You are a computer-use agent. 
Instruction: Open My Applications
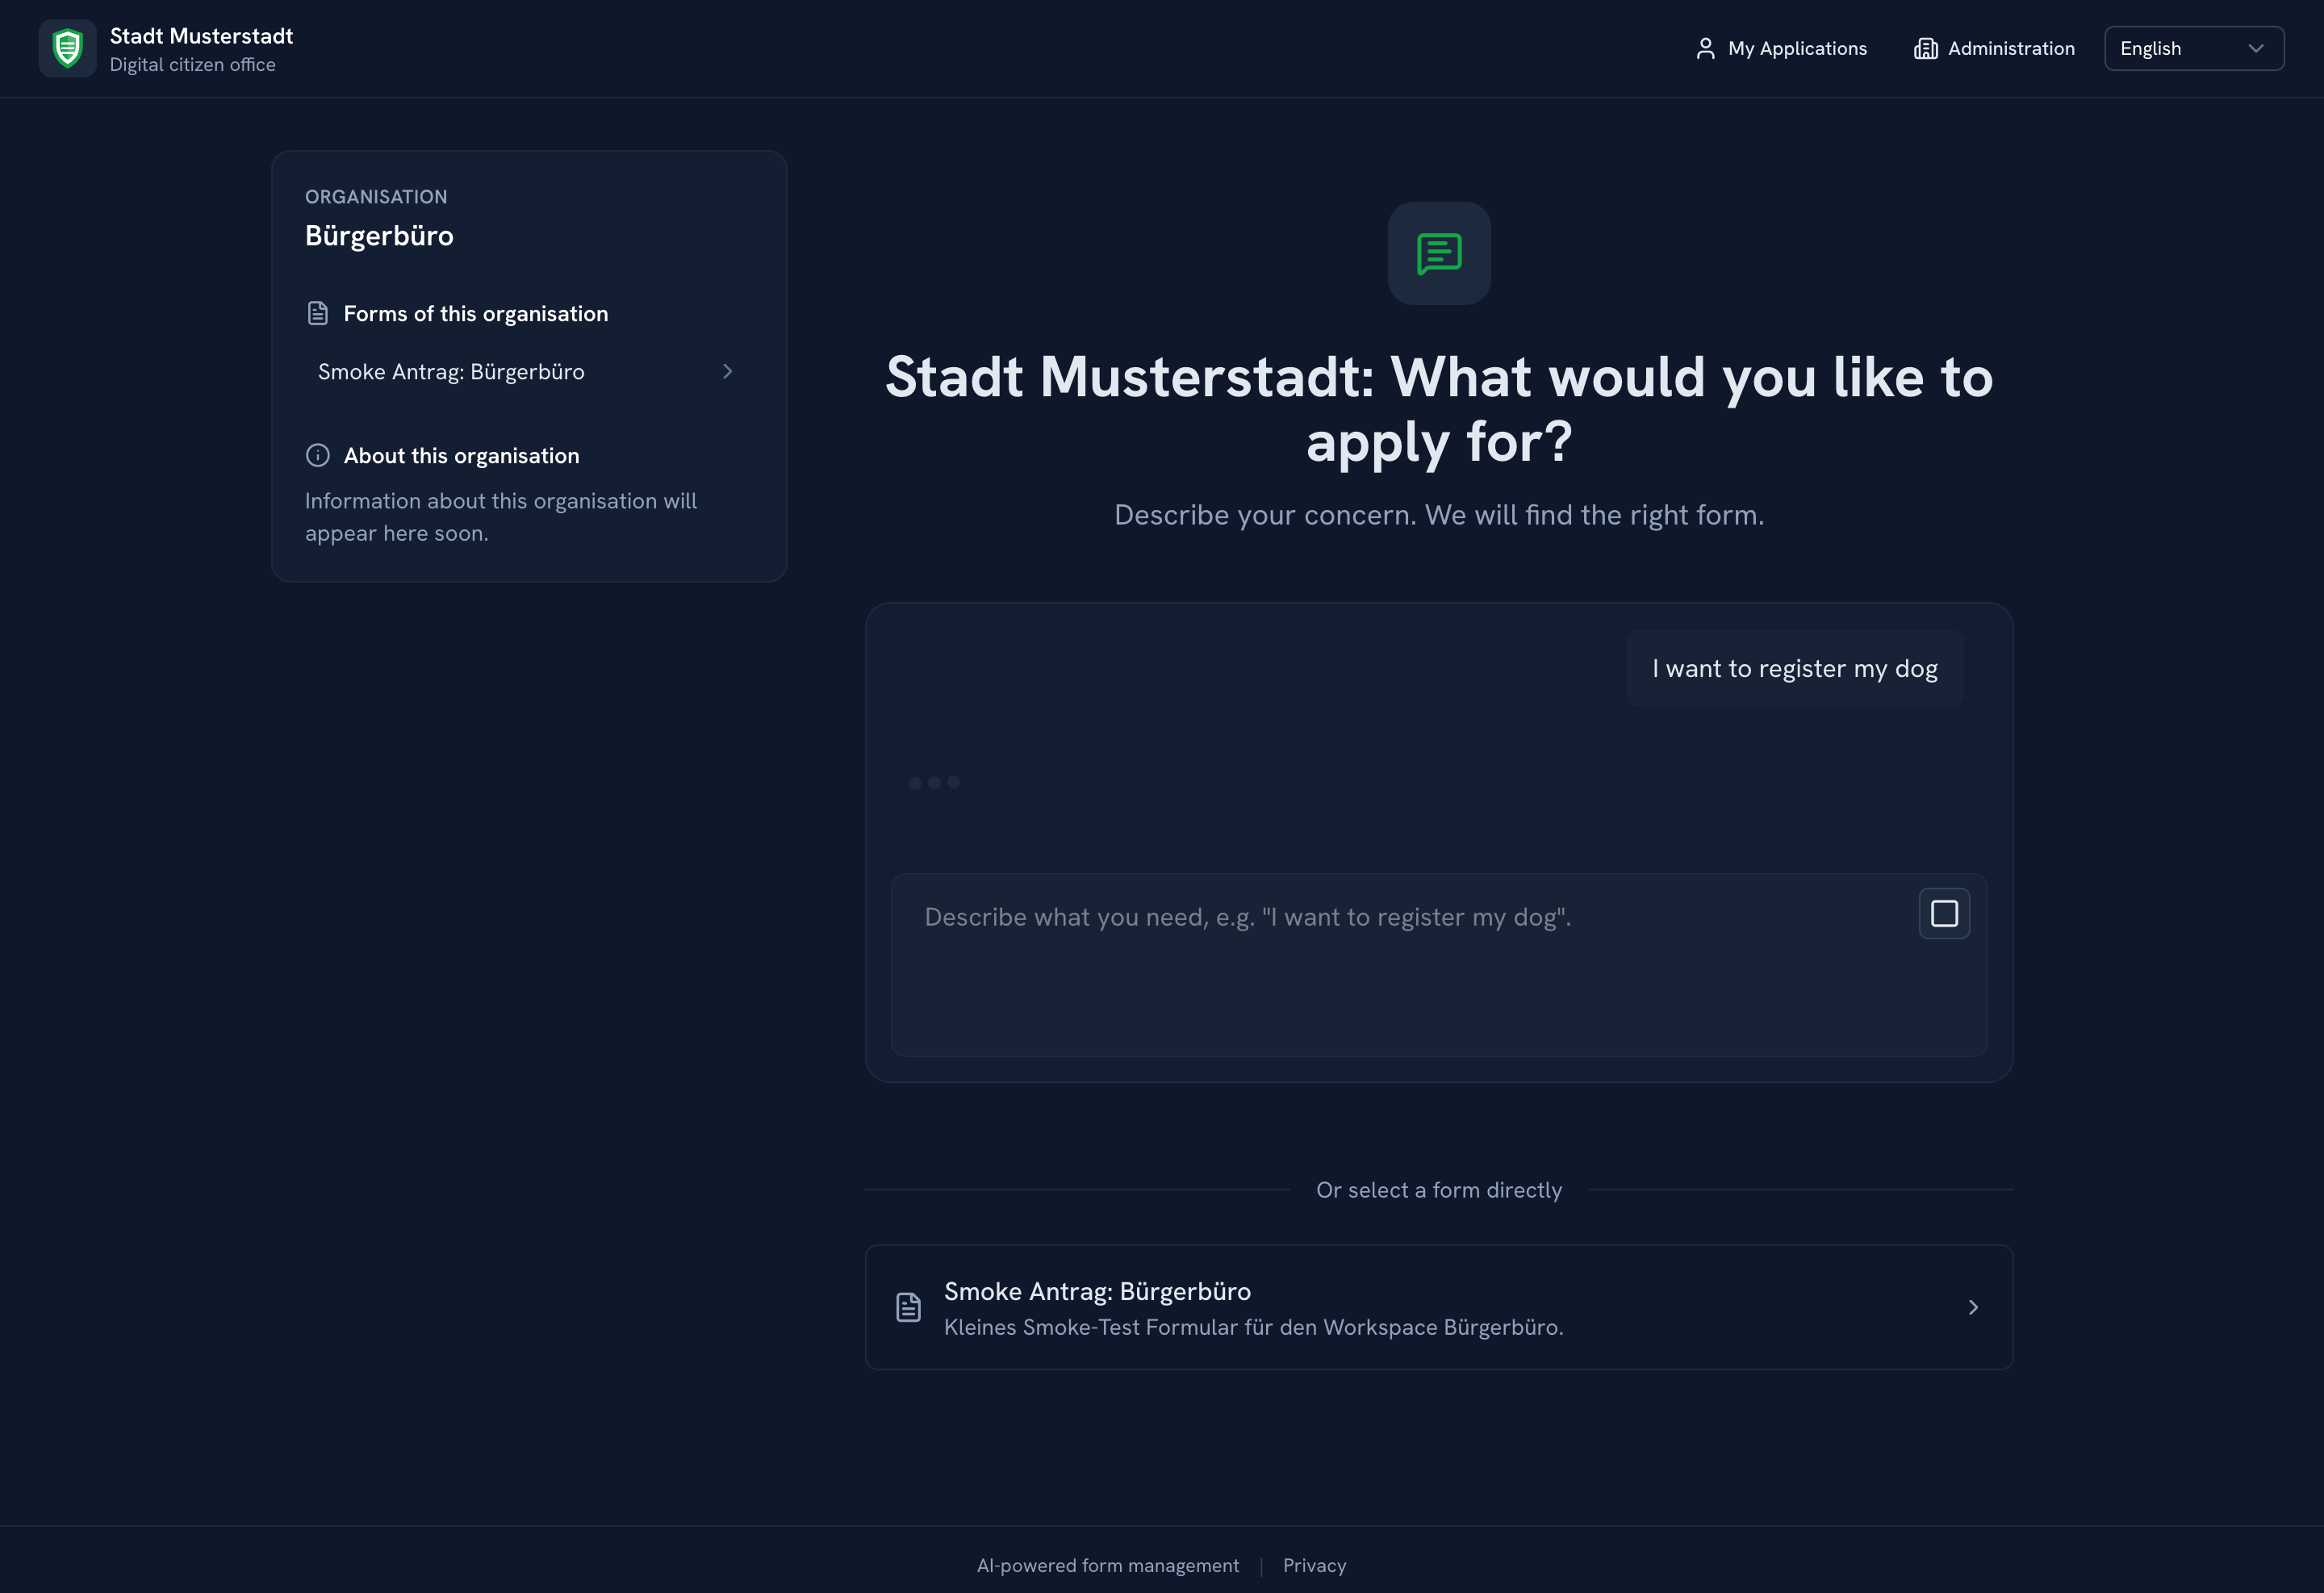[1781, 48]
